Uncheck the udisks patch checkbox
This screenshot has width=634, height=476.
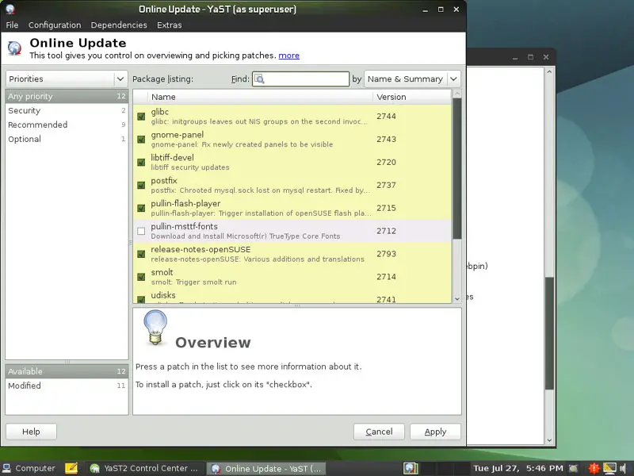pyautogui.click(x=141, y=300)
